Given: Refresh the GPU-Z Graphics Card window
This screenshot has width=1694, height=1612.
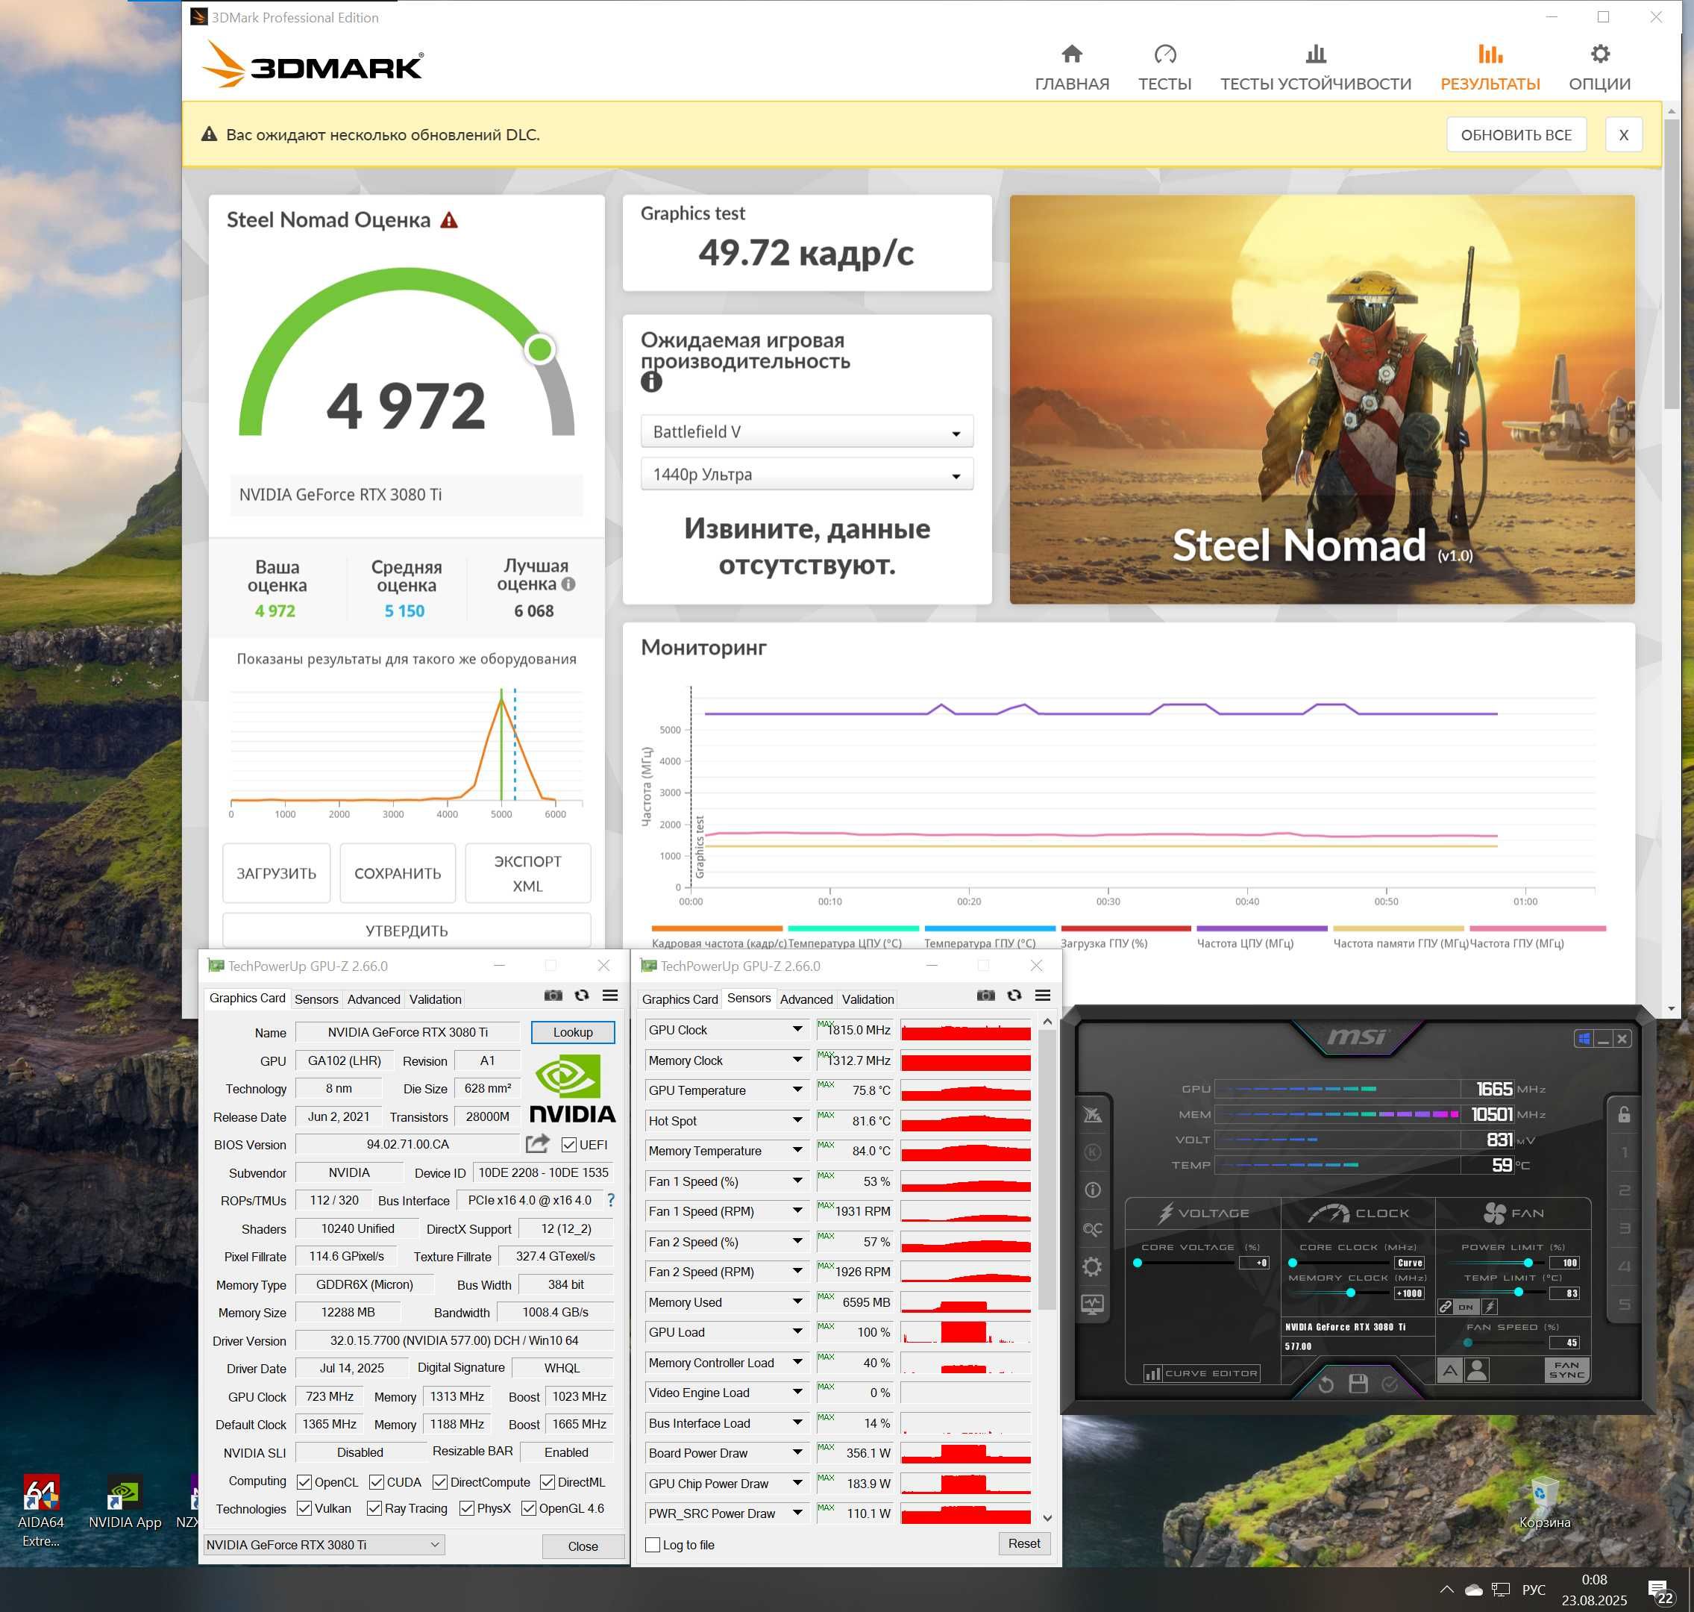Looking at the screenshot, I should 582,995.
